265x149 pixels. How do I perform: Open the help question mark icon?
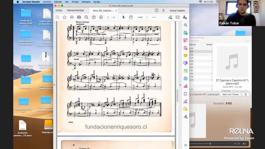[157, 10]
